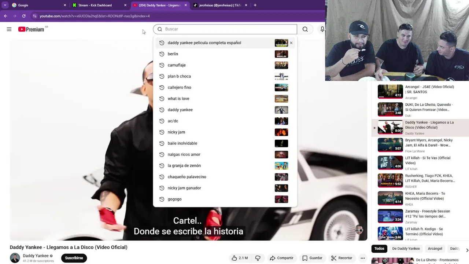Image resolution: width=469 pixels, height=264 pixels.
Task: Select 'baile inolvidable' from search history
Action: click(225, 143)
